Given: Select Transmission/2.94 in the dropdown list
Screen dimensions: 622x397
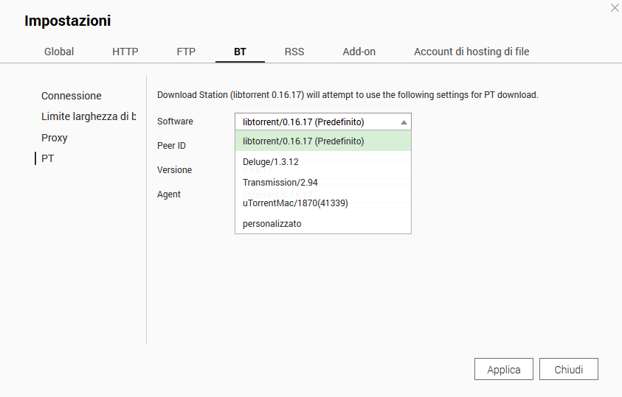Looking at the screenshot, I should [x=322, y=182].
